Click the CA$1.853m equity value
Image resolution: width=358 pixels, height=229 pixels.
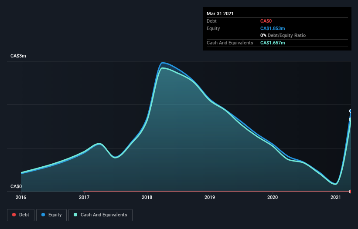(x=273, y=28)
